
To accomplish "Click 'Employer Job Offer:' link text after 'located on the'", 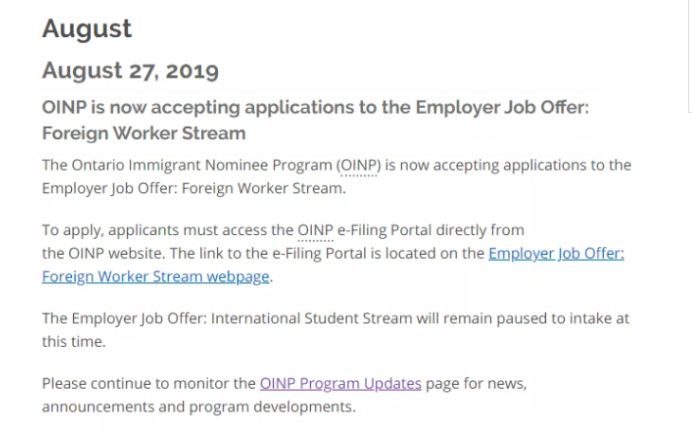I will 555,254.
